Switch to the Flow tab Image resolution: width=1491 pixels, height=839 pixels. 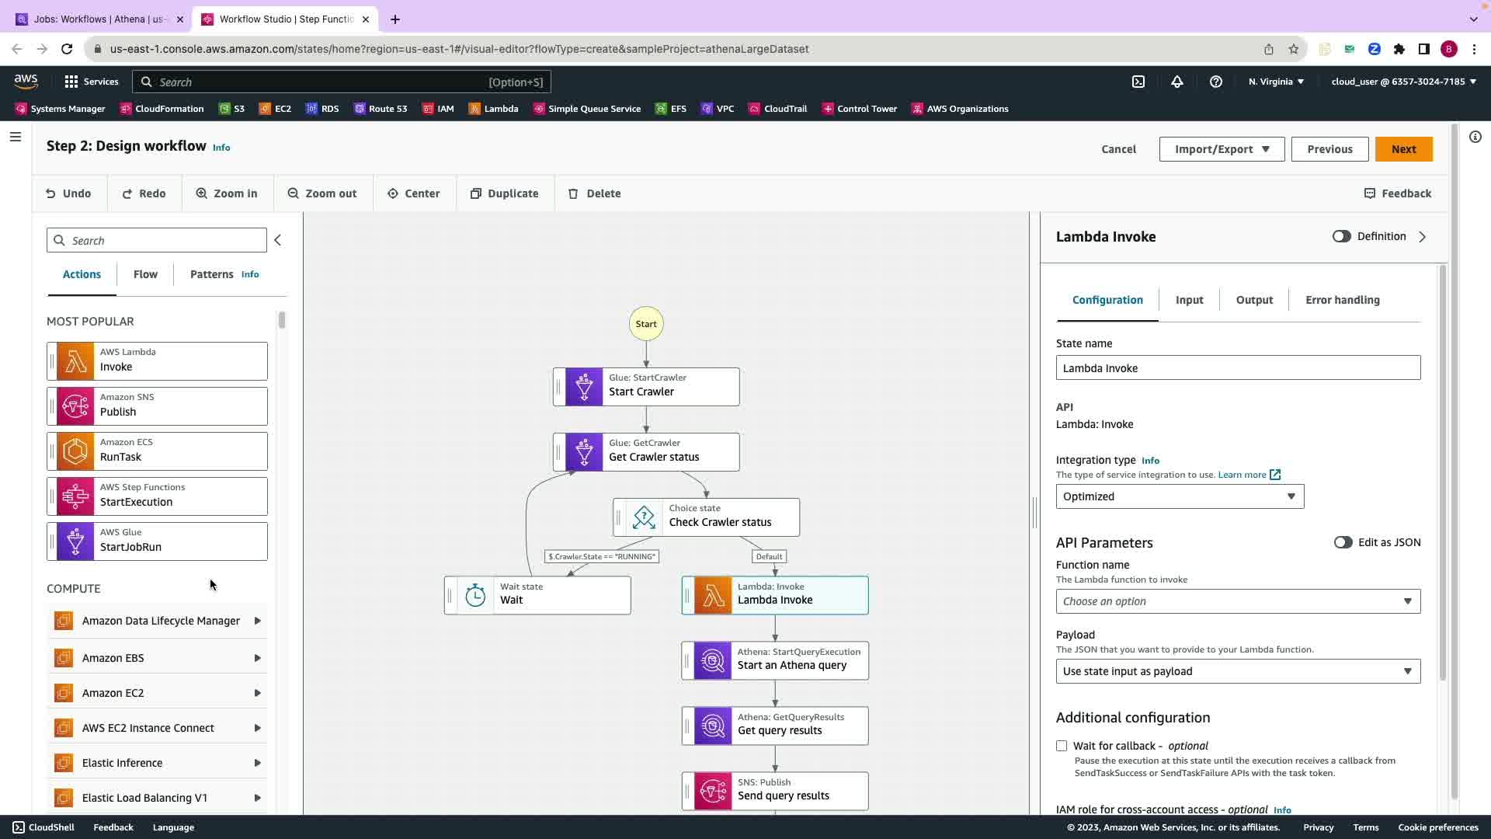coord(145,274)
